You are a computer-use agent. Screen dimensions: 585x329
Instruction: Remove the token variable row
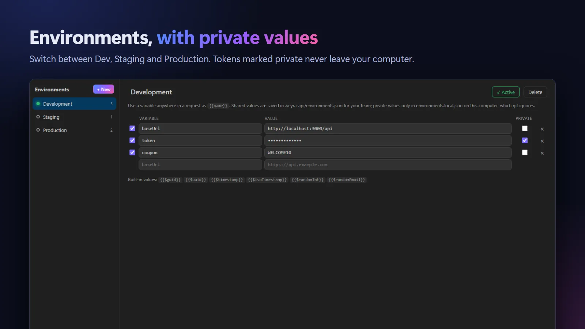coord(542,141)
